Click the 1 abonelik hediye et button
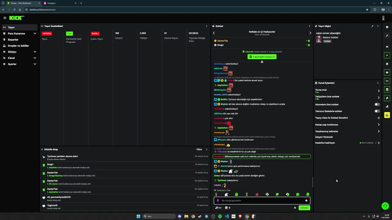This screenshot has width=392, height=220. click(x=262, y=57)
